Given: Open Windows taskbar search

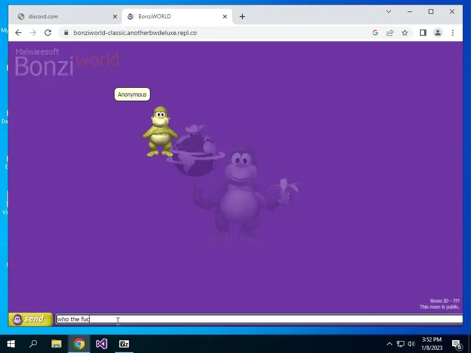Looking at the screenshot, I should click(x=33, y=344).
